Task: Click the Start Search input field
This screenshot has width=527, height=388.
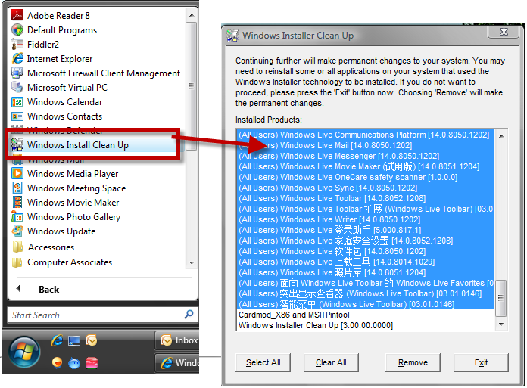Action: [x=102, y=315]
